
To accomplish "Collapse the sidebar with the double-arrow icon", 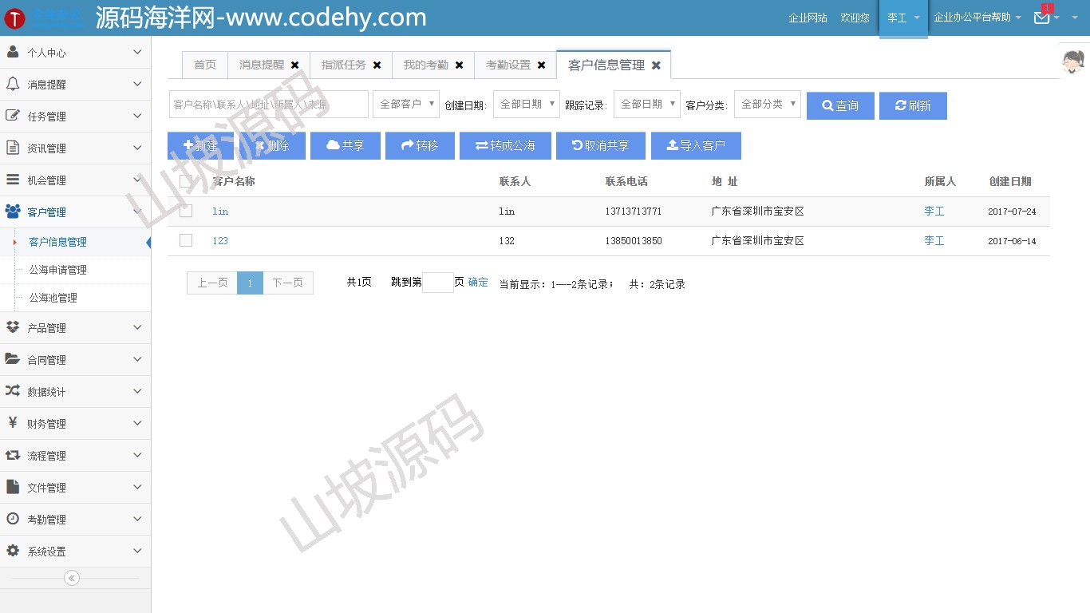I will (x=72, y=578).
